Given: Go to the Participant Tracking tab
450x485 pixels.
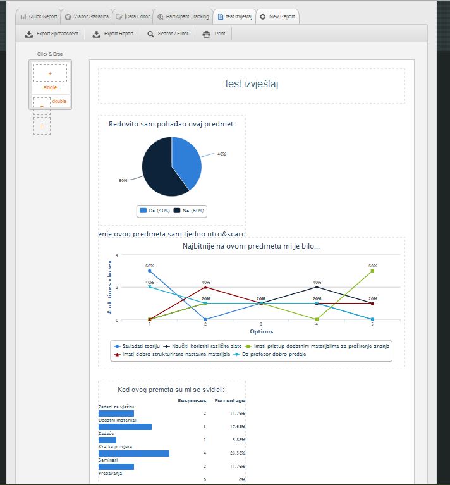Looking at the screenshot, I should [183, 16].
